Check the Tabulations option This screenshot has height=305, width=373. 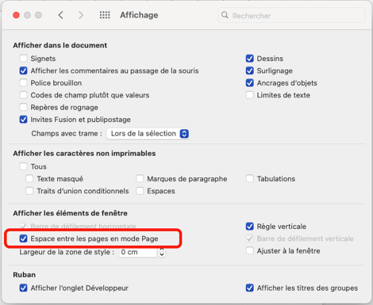250,179
